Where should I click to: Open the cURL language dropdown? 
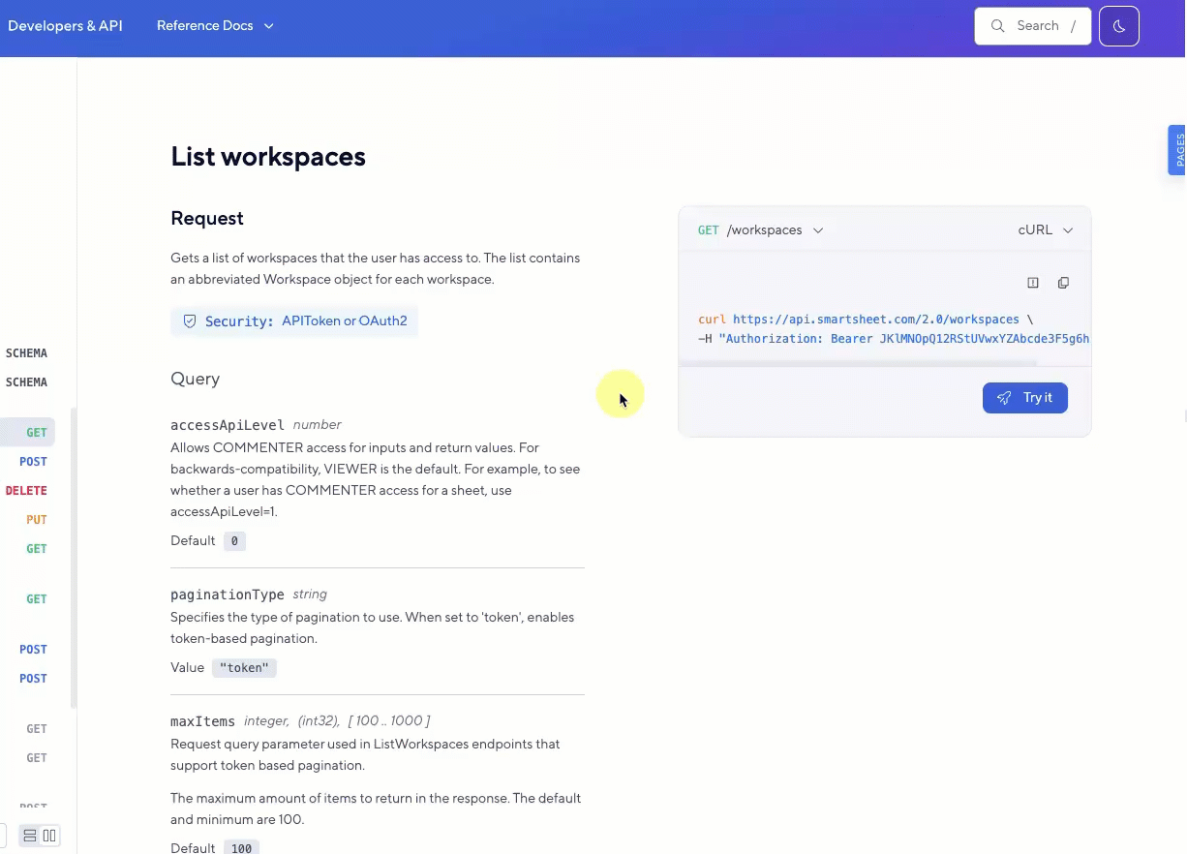pyautogui.click(x=1046, y=230)
